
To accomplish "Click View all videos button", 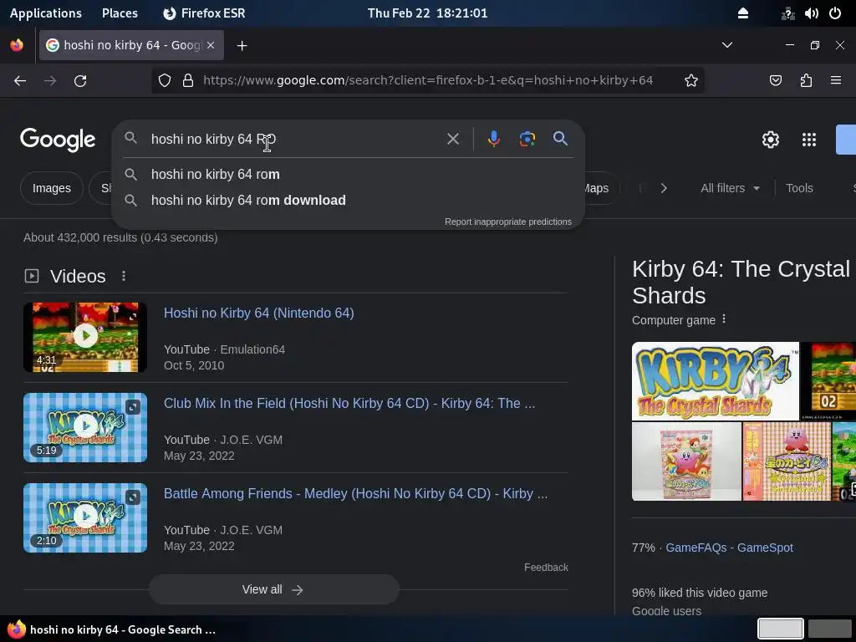I will coord(274,589).
